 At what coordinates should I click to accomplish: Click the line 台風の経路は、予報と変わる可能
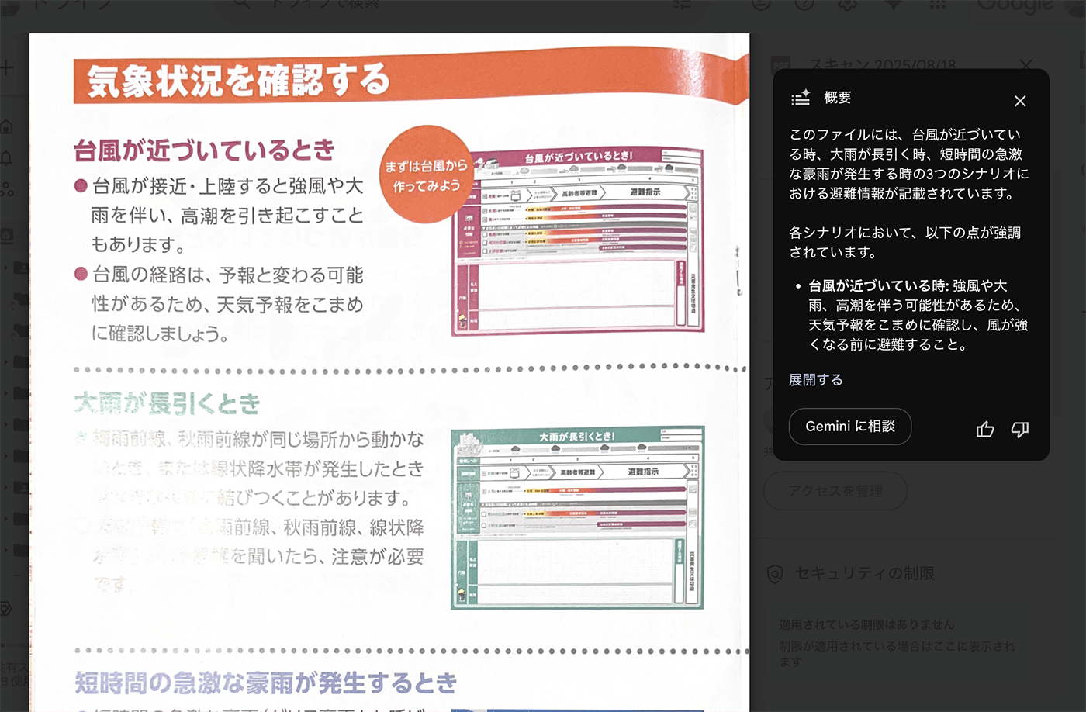coord(228,275)
